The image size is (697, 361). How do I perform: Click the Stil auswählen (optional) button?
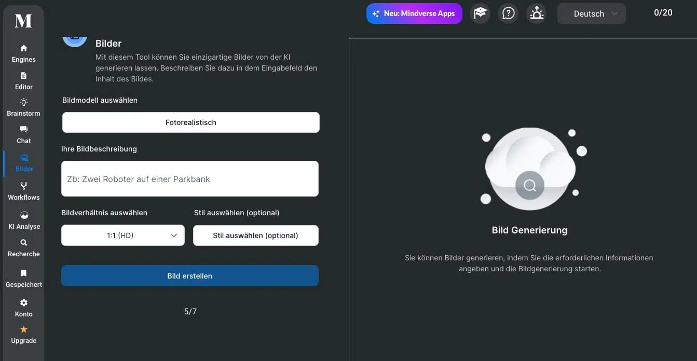[255, 235]
